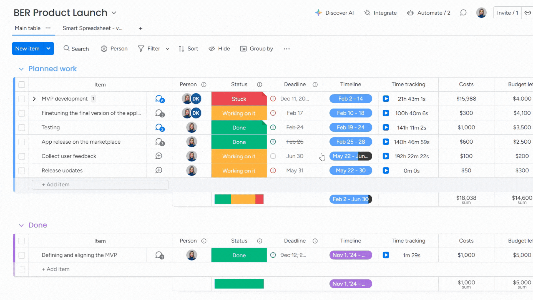Check the Testing row checkbox

point(22,127)
